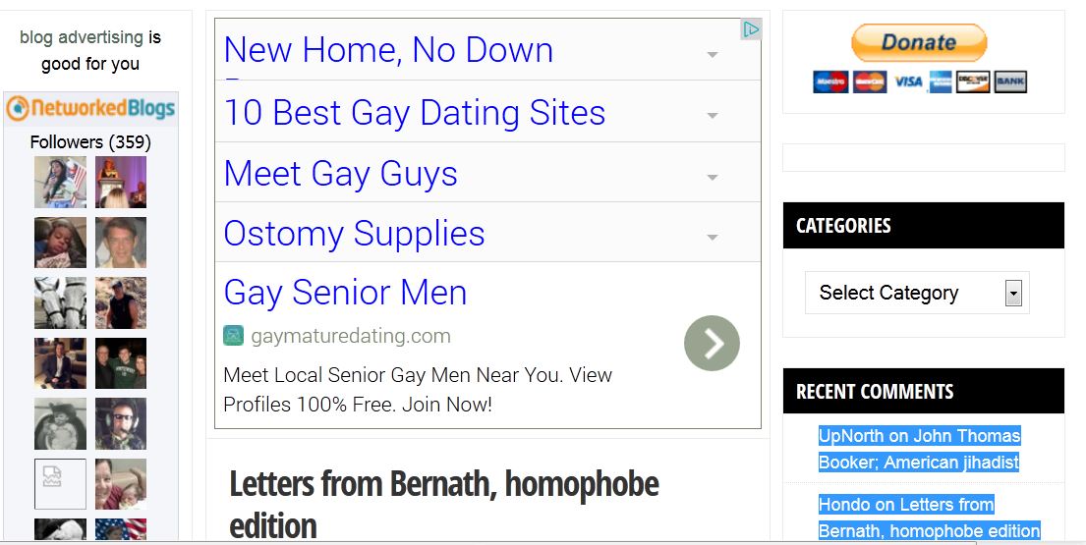1086x545 pixels.
Task: Expand the 10 Best Gay Dating Sites arrow
Action: (x=712, y=115)
